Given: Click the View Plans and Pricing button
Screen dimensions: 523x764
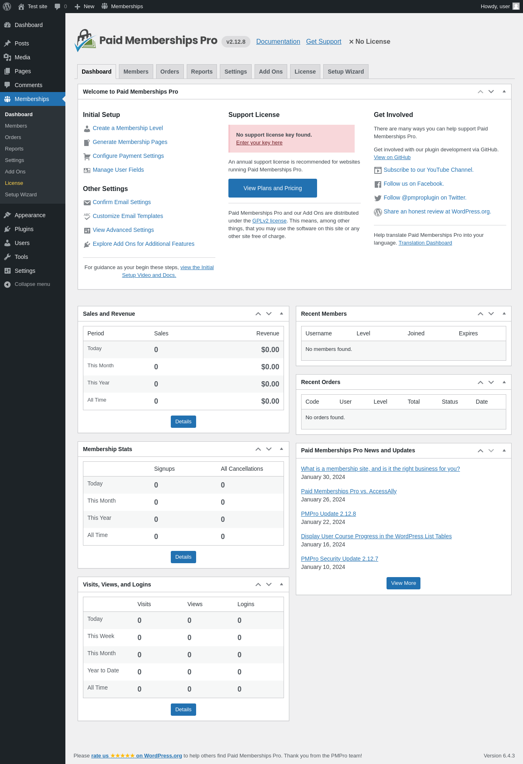Looking at the screenshot, I should 273,188.
